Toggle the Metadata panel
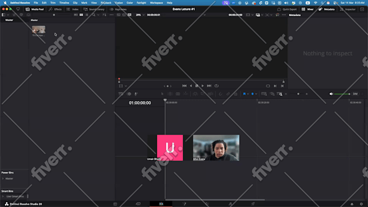The width and height of the screenshot is (368, 207). coord(326,9)
